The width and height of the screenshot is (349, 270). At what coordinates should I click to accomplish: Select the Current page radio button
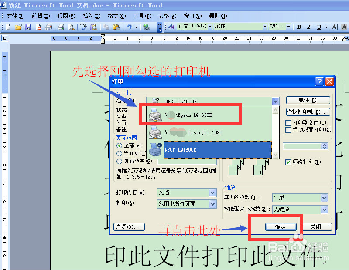[119, 153]
